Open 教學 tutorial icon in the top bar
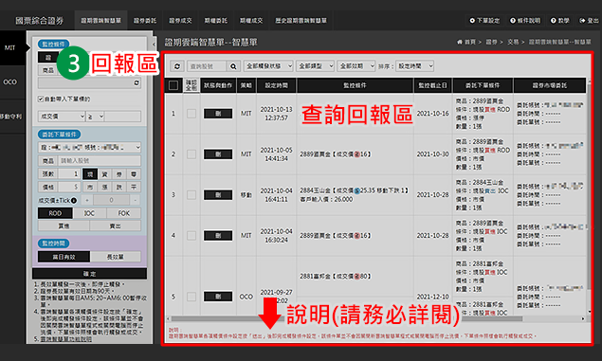This screenshot has width=602, height=361. coord(554,21)
